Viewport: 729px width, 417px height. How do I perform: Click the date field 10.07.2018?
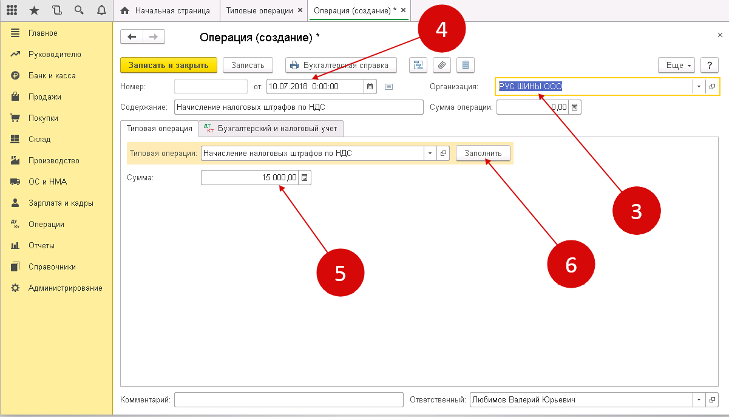coord(315,86)
